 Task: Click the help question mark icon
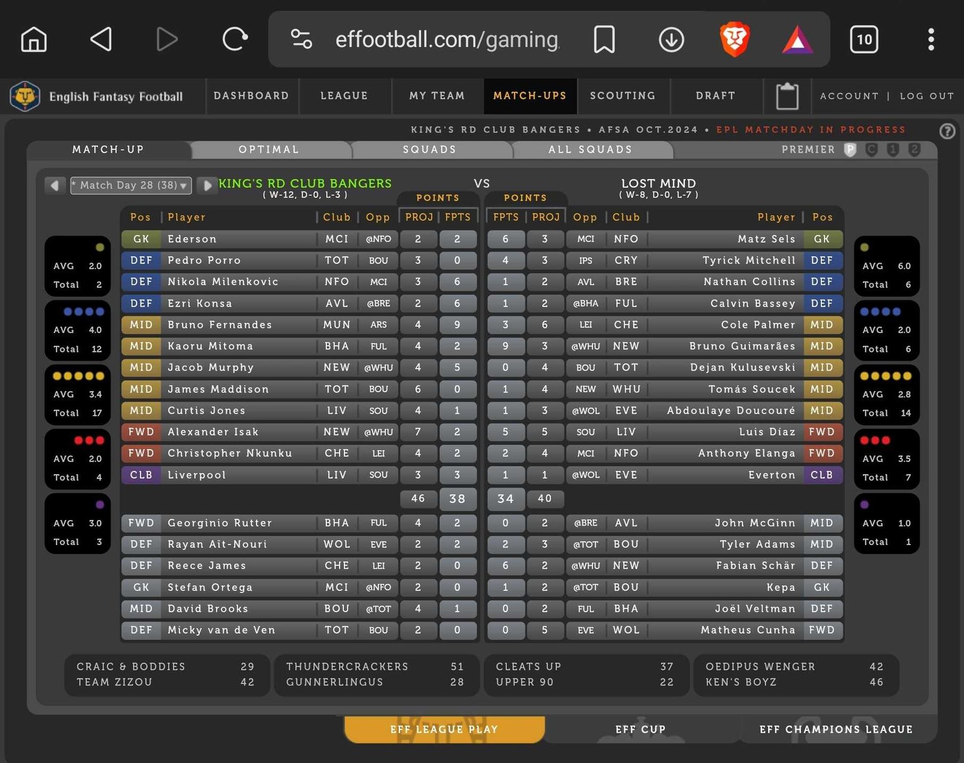click(947, 131)
